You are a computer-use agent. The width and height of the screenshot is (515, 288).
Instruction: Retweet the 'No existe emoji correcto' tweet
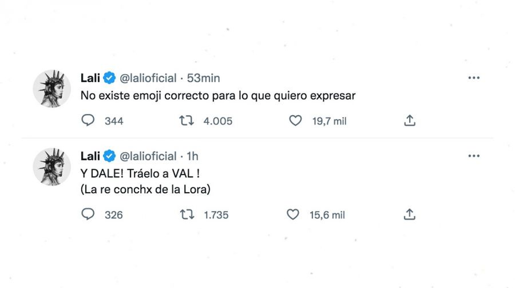186,121
